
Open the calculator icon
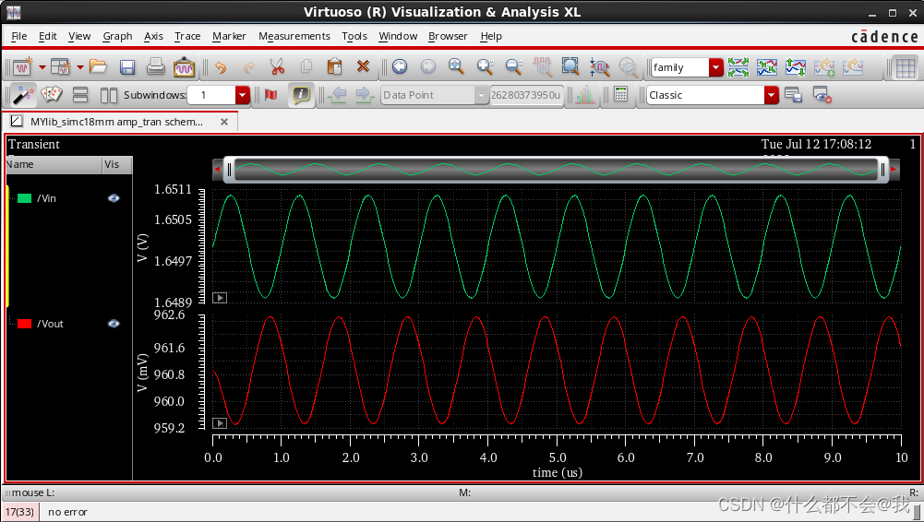(620, 94)
